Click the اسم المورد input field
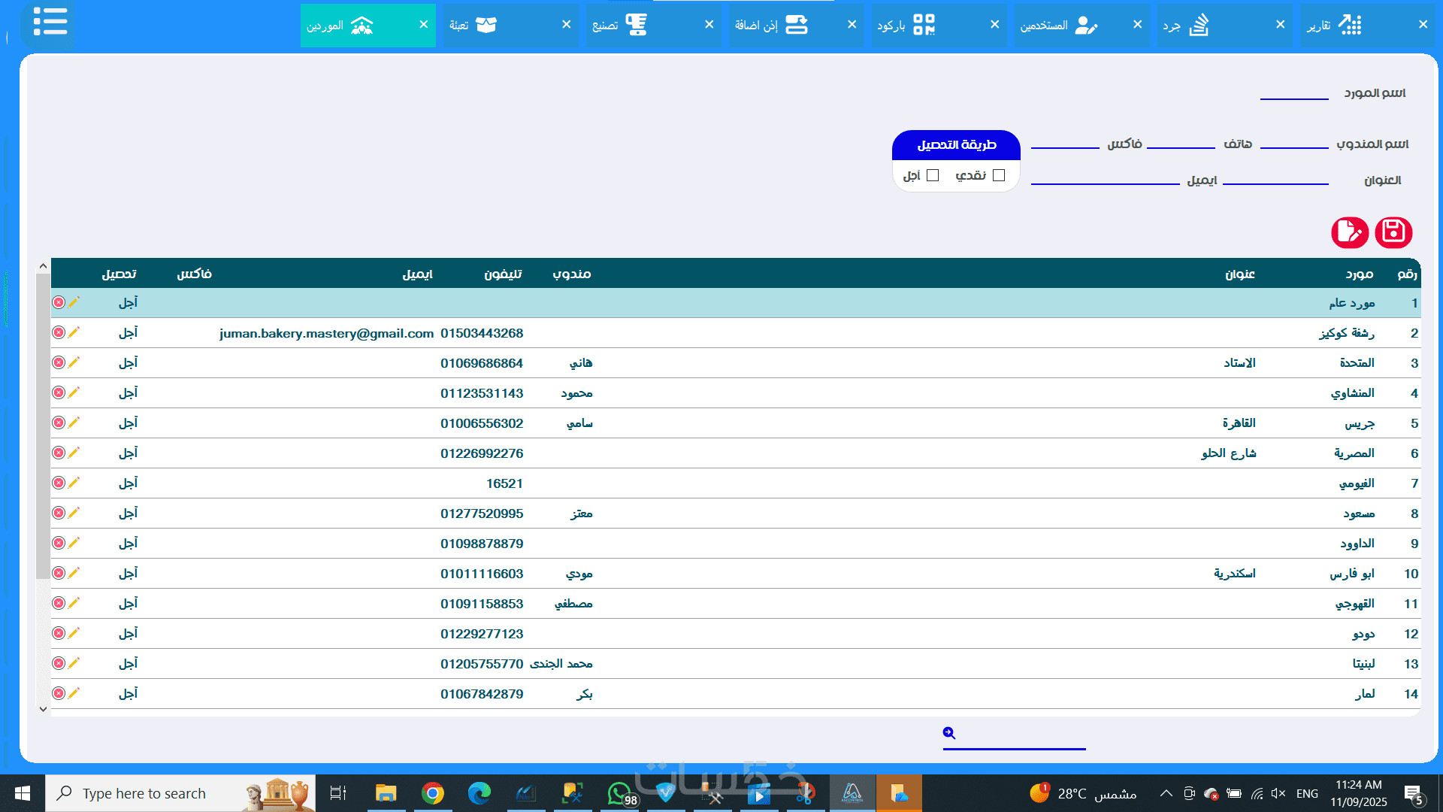 (1294, 92)
